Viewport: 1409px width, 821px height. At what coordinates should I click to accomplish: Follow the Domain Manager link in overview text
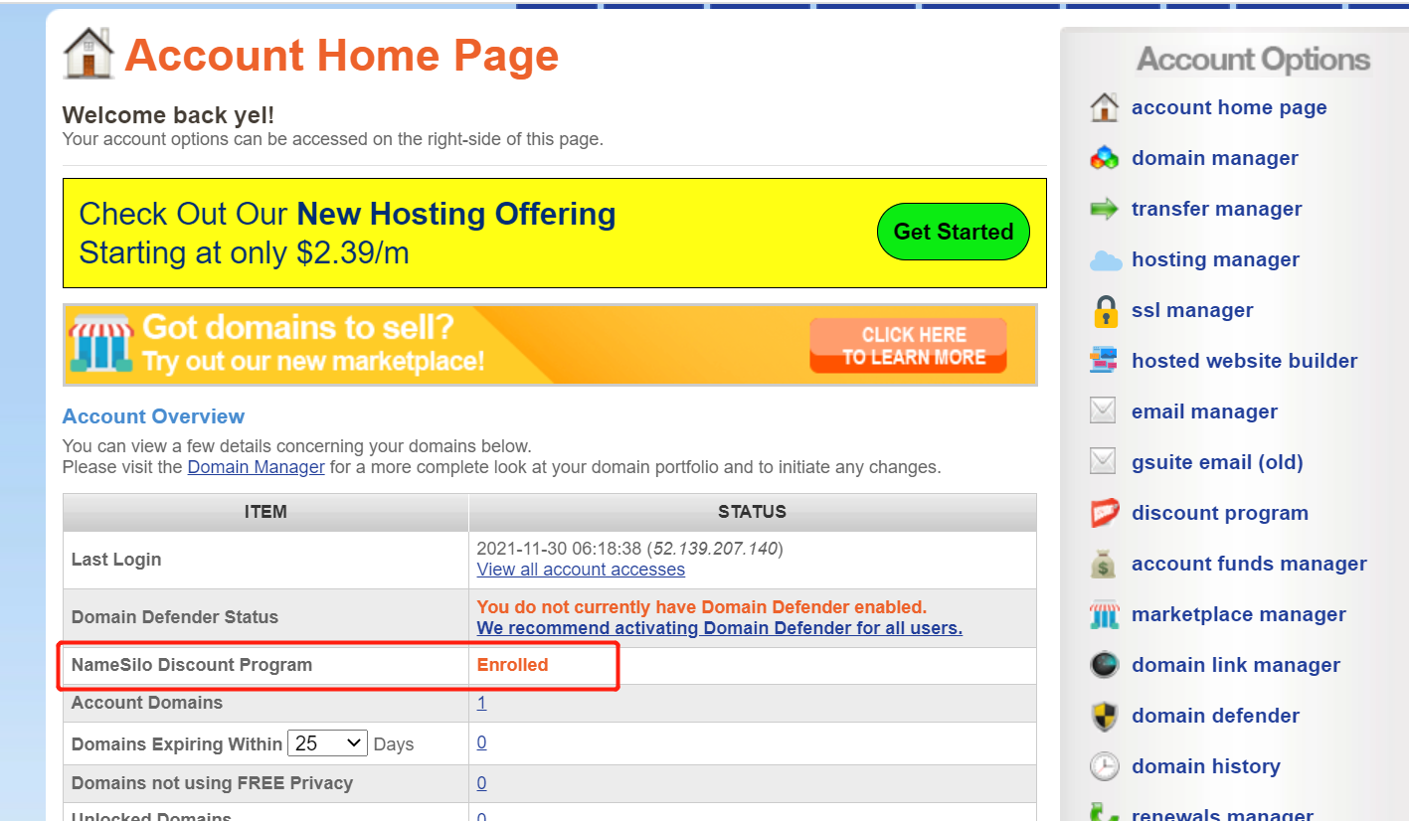[x=257, y=467]
